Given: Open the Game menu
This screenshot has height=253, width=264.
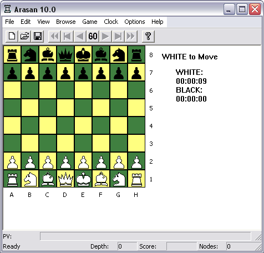Looking at the screenshot, I should pyautogui.click(x=90, y=22).
